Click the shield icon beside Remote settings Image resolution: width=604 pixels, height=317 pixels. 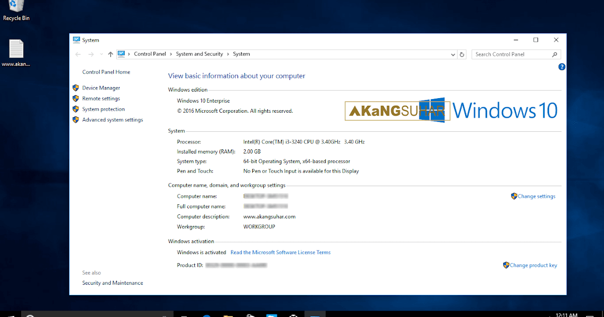click(x=76, y=99)
